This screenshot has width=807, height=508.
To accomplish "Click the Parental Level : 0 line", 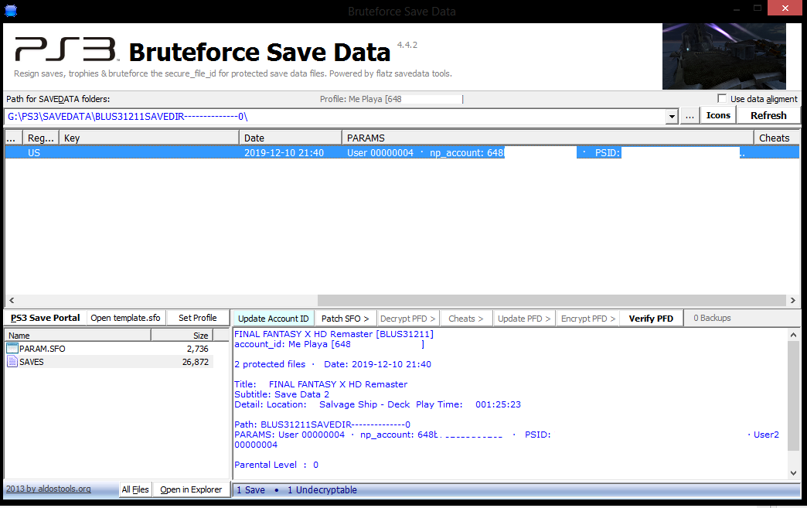I will 277,465.
